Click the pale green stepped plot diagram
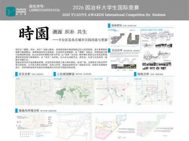 [x=151, y=126]
